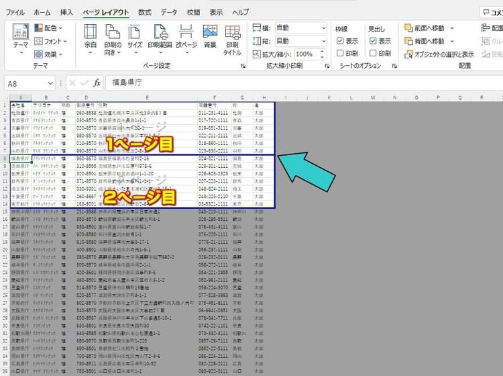Switch to the データ tab
Viewport: 503px width, 376px height.
[169, 12]
